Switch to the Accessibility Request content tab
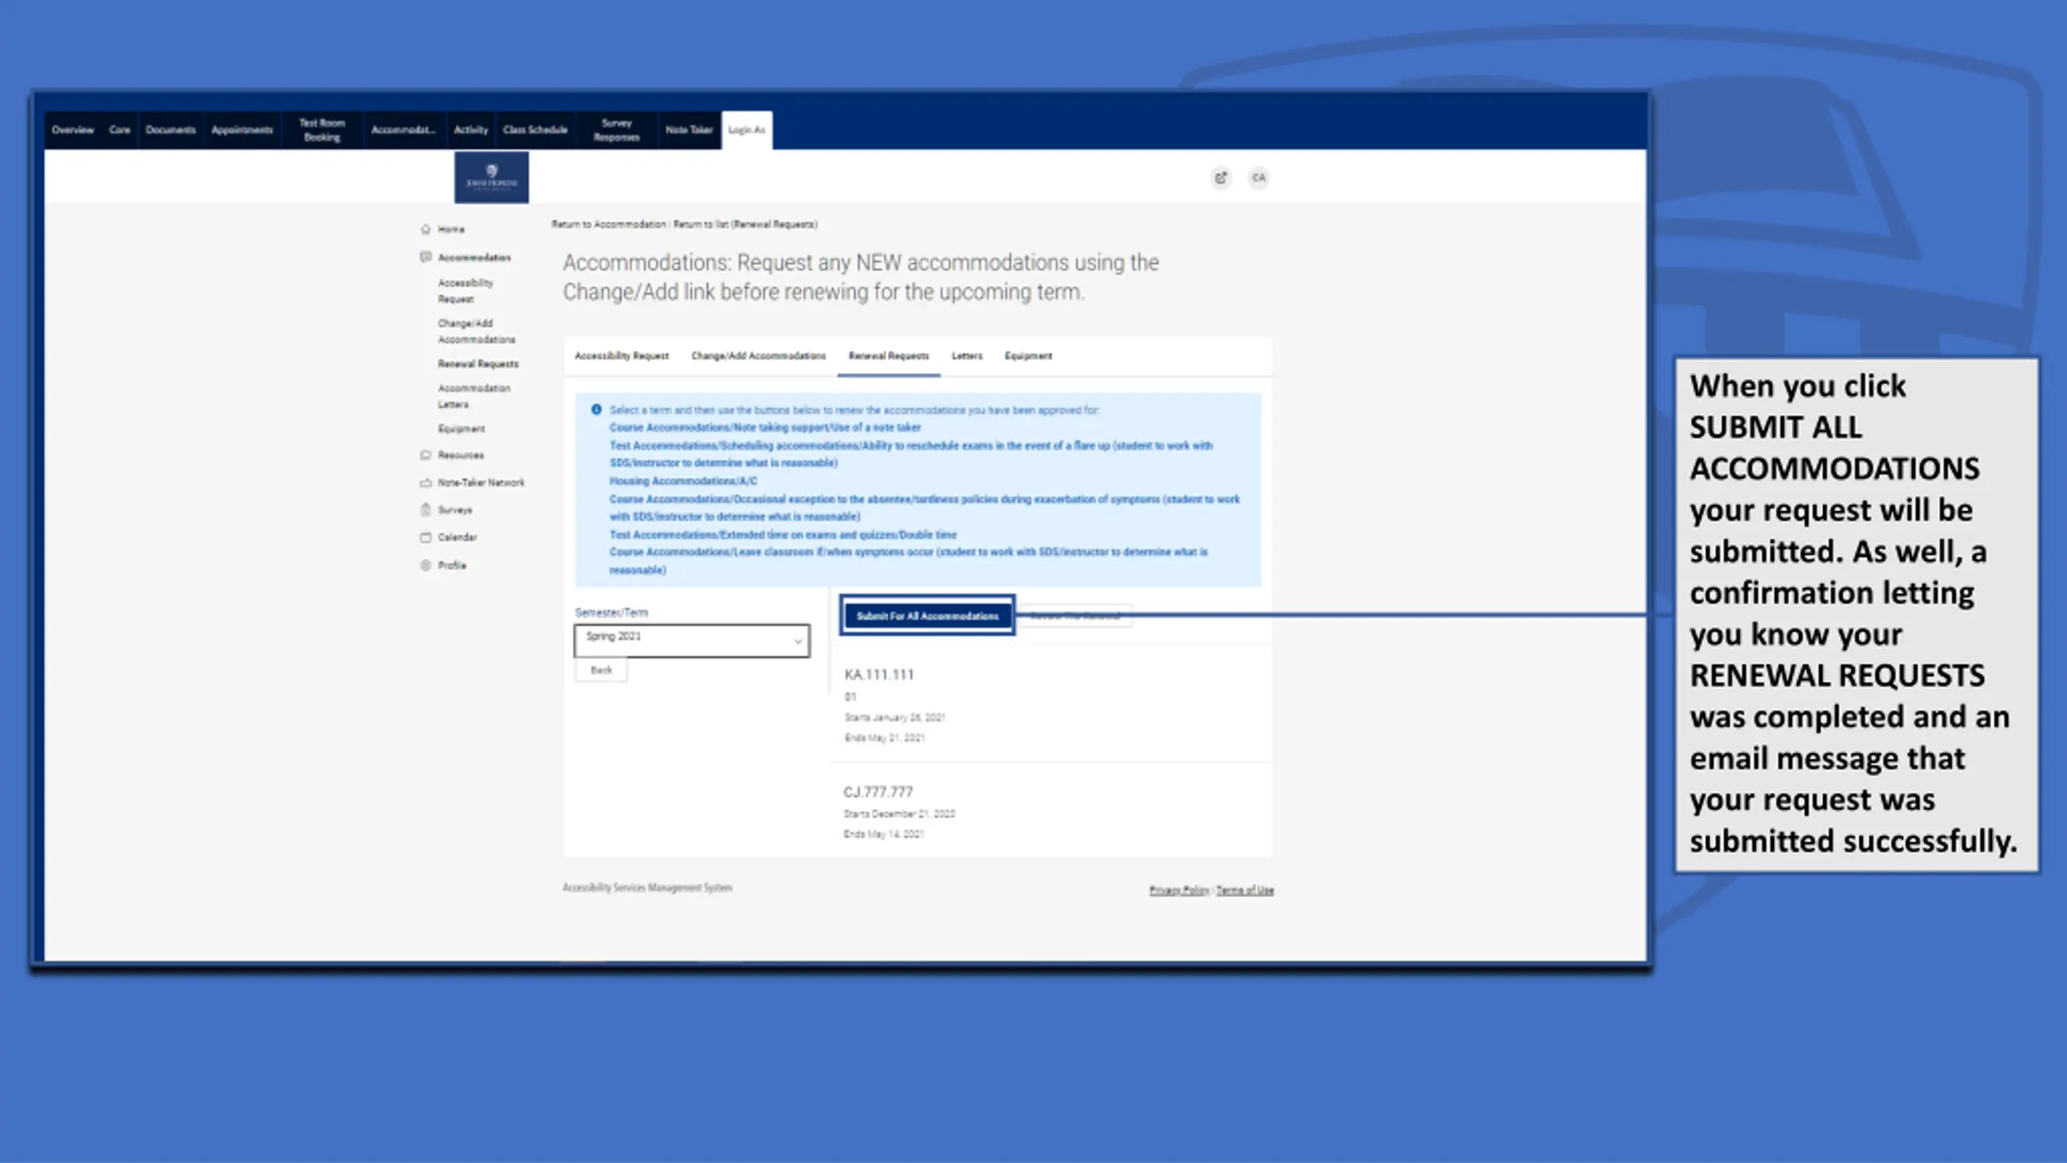The image size is (2067, 1163). [x=622, y=356]
